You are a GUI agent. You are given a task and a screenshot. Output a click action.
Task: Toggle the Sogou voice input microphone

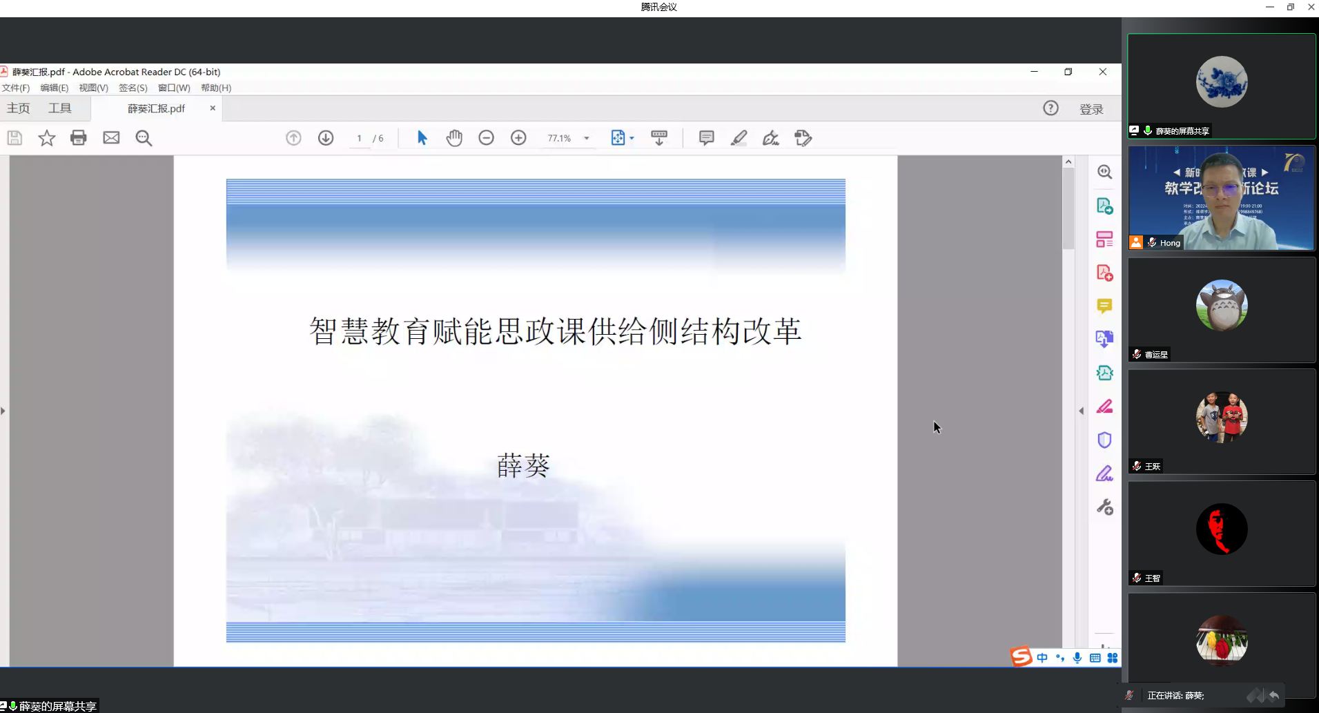point(1077,658)
